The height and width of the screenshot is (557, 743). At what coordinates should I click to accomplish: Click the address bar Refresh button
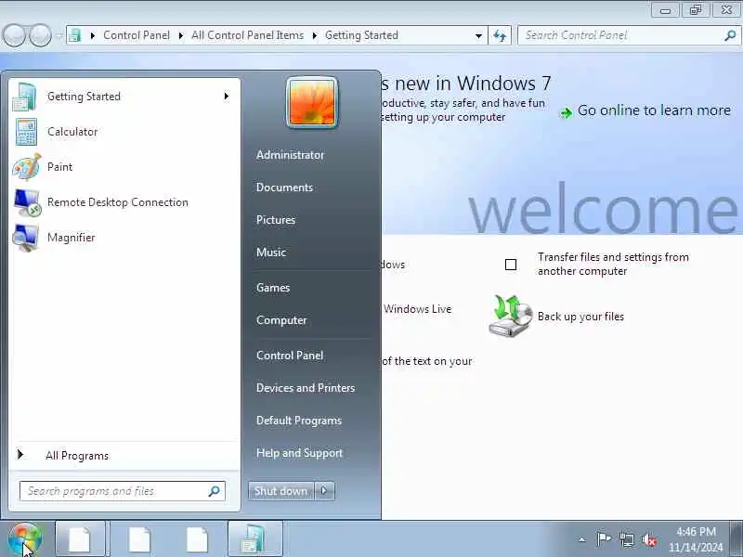(x=500, y=35)
